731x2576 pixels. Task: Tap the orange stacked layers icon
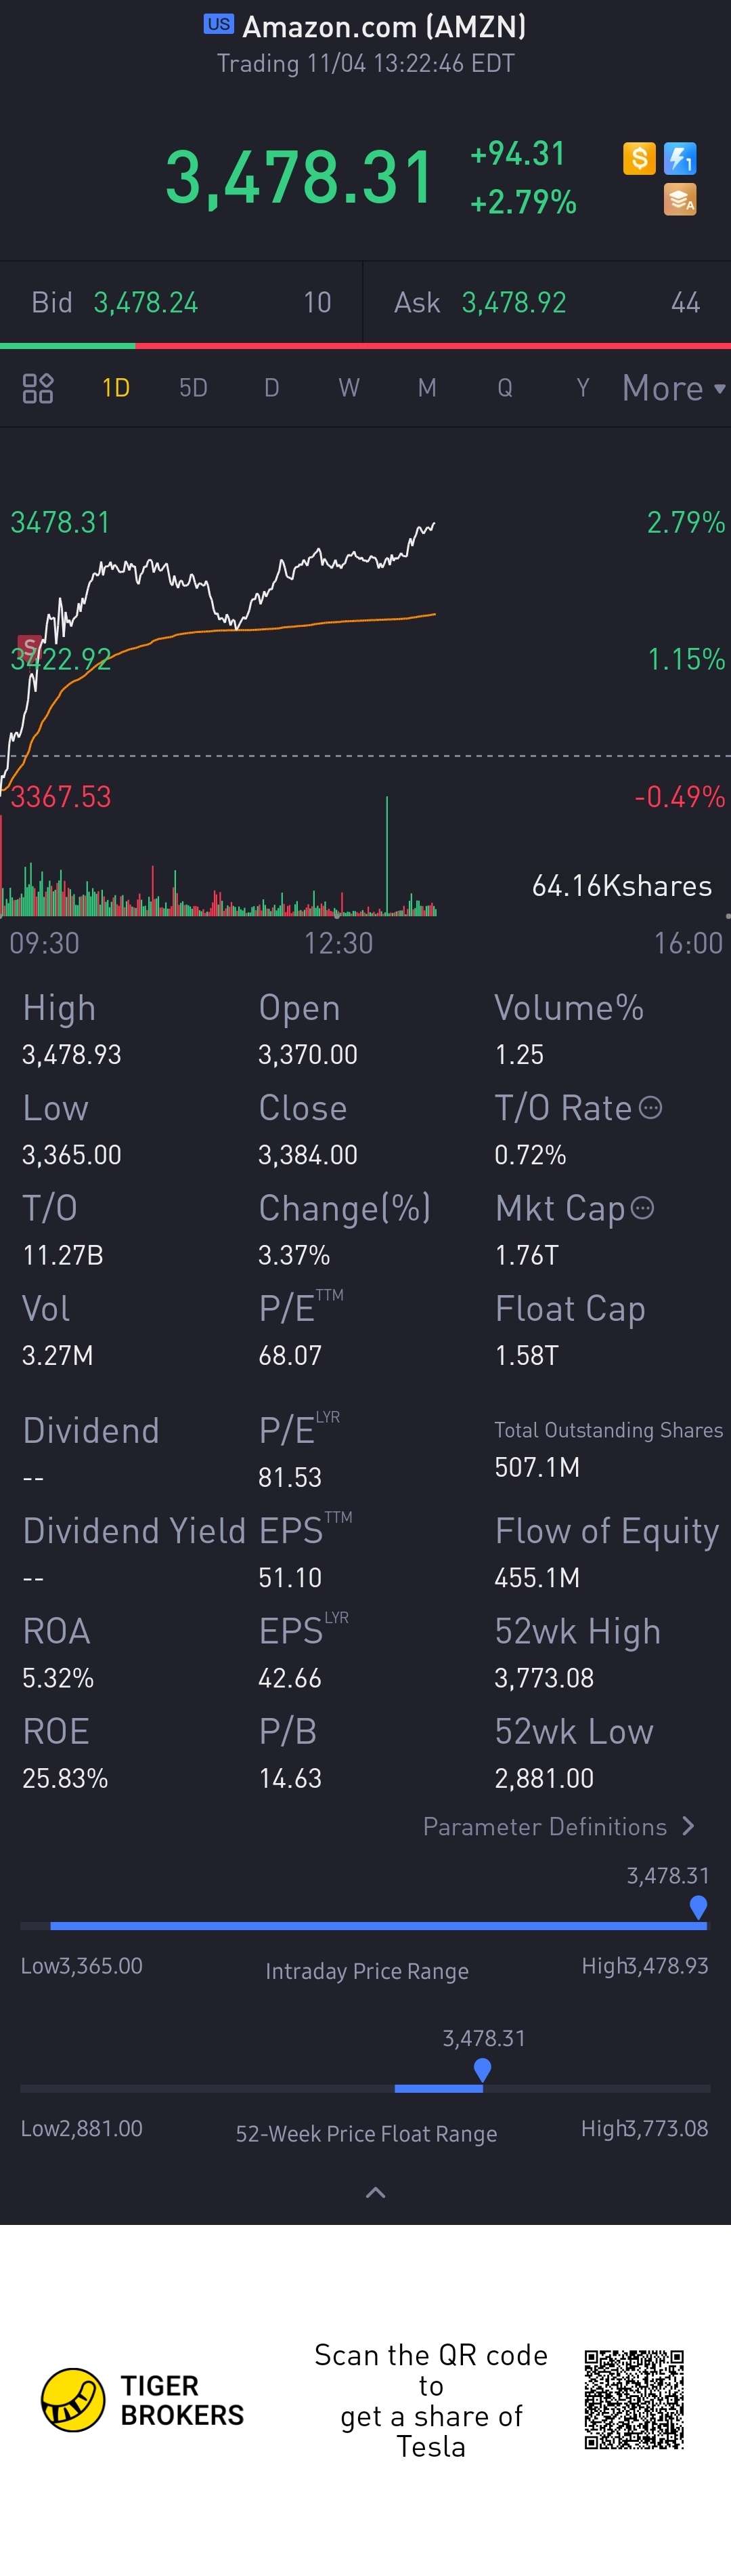click(x=680, y=200)
